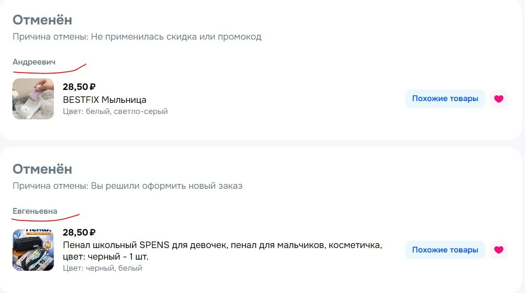Click the reason Не применилась скидка или промокод
525x293 pixels.
tap(176, 37)
